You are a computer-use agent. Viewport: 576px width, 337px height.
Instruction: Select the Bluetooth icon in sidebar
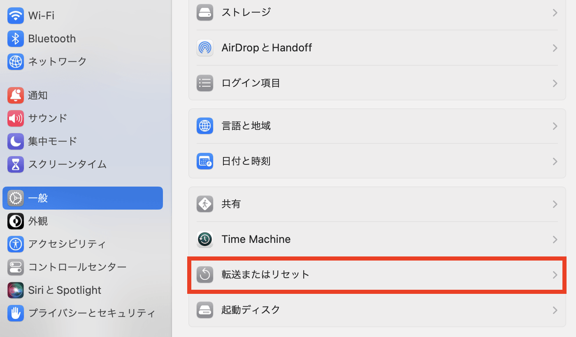16,39
